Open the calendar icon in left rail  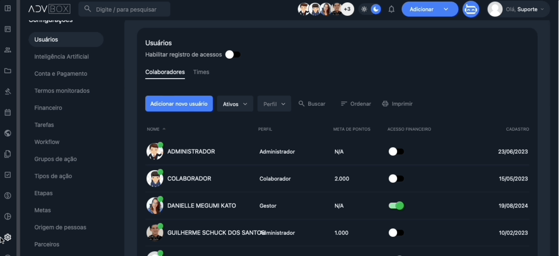point(8,113)
